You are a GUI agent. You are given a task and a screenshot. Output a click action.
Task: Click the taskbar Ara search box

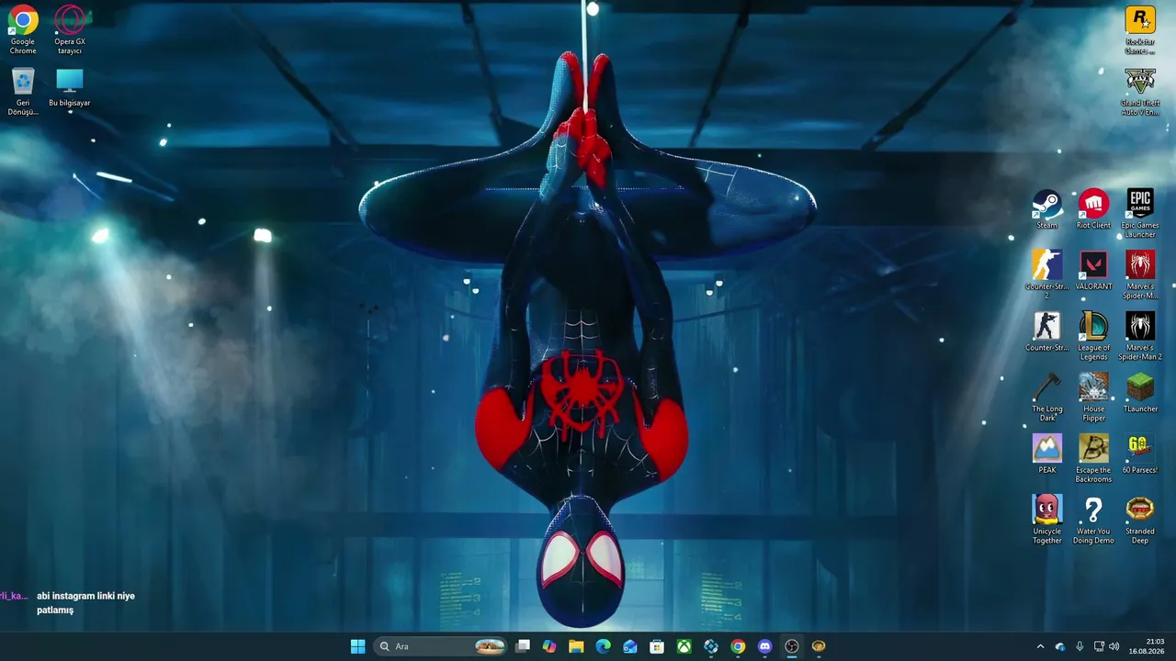[x=442, y=646]
